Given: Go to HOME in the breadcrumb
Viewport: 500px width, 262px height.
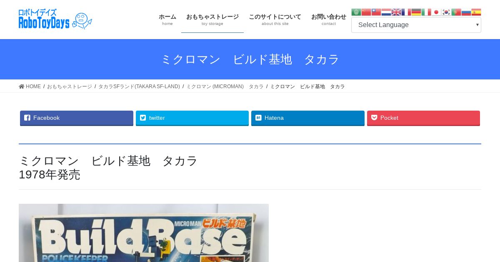Looking at the screenshot, I should point(30,87).
